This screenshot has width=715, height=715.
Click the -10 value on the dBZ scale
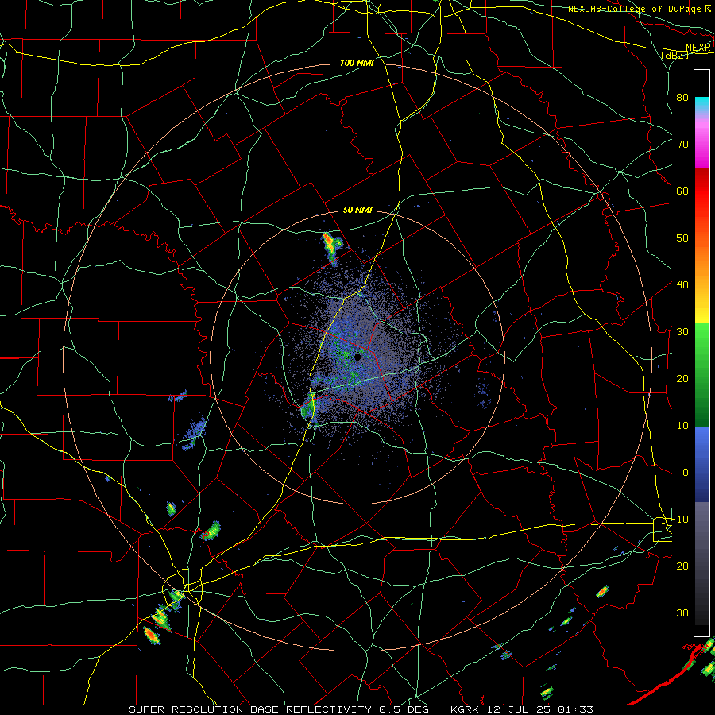679,519
